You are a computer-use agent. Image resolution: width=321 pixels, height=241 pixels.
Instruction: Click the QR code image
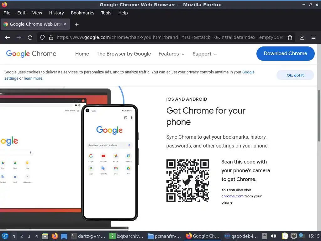tap(188, 181)
